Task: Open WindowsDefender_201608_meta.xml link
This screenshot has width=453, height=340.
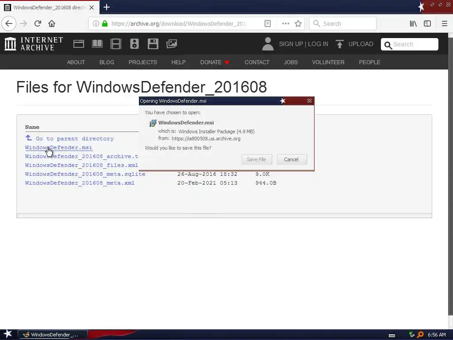Action: [80, 183]
